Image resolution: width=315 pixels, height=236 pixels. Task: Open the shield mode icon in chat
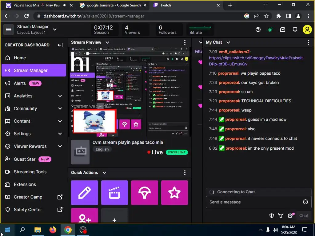pyautogui.click(x=271, y=215)
